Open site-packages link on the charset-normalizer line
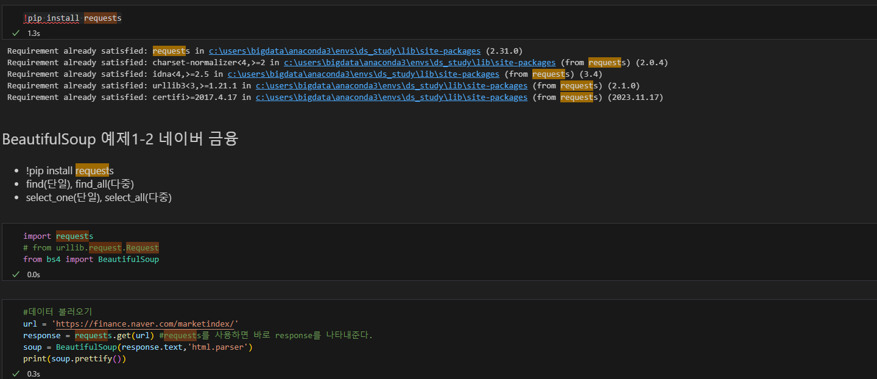This screenshot has height=379, width=877. (x=420, y=63)
